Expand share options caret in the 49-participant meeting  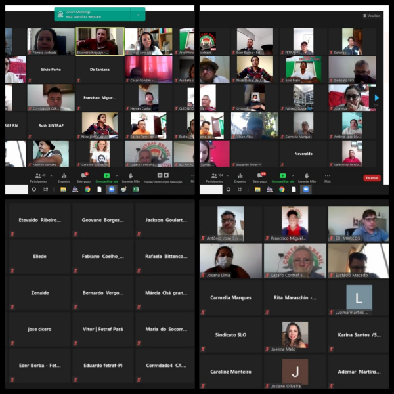[117, 175]
